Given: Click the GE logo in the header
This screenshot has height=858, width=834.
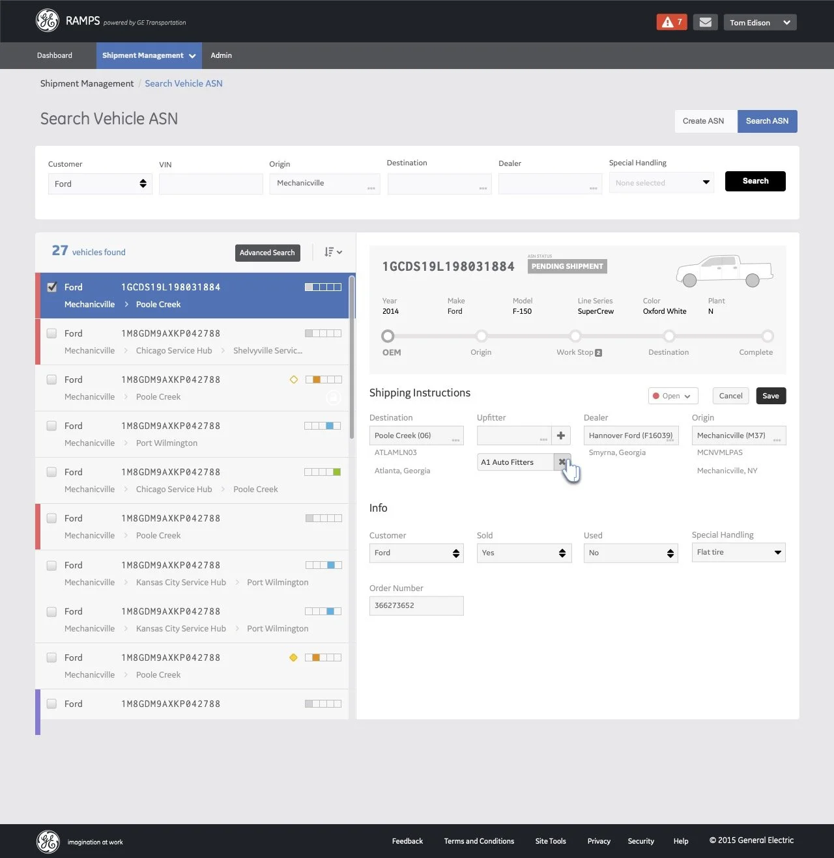Looking at the screenshot, I should point(48,21).
